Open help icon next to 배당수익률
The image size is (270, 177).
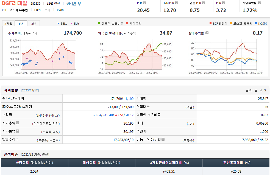pyautogui.click(x=260, y=3)
